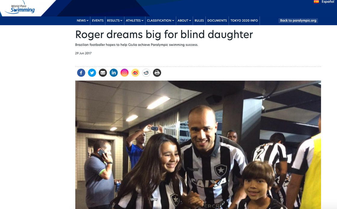
Task: Open the ABOUT dropdown menu
Action: pos(184,20)
